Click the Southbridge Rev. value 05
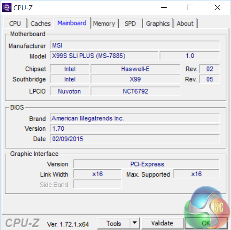 click(210, 79)
